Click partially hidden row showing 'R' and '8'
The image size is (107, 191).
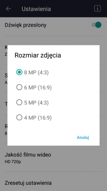tap(6, 129)
